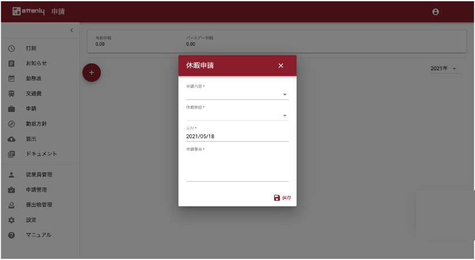Collapse the sidebar with the chevron
This screenshot has height=260, width=475.
click(x=72, y=30)
